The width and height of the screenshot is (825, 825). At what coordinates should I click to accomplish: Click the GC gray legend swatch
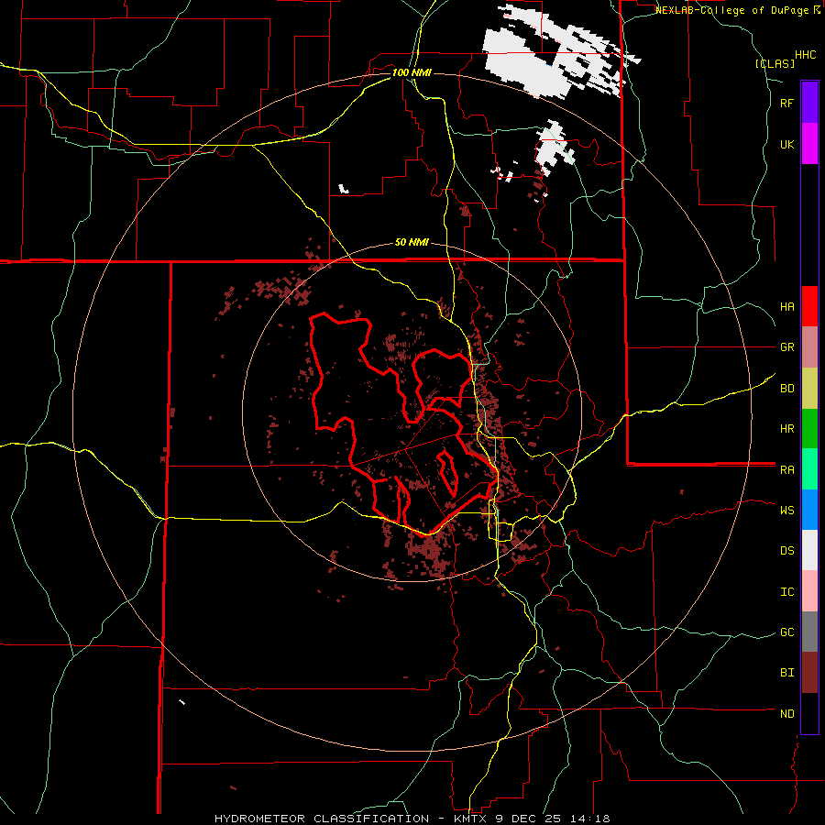point(809,632)
